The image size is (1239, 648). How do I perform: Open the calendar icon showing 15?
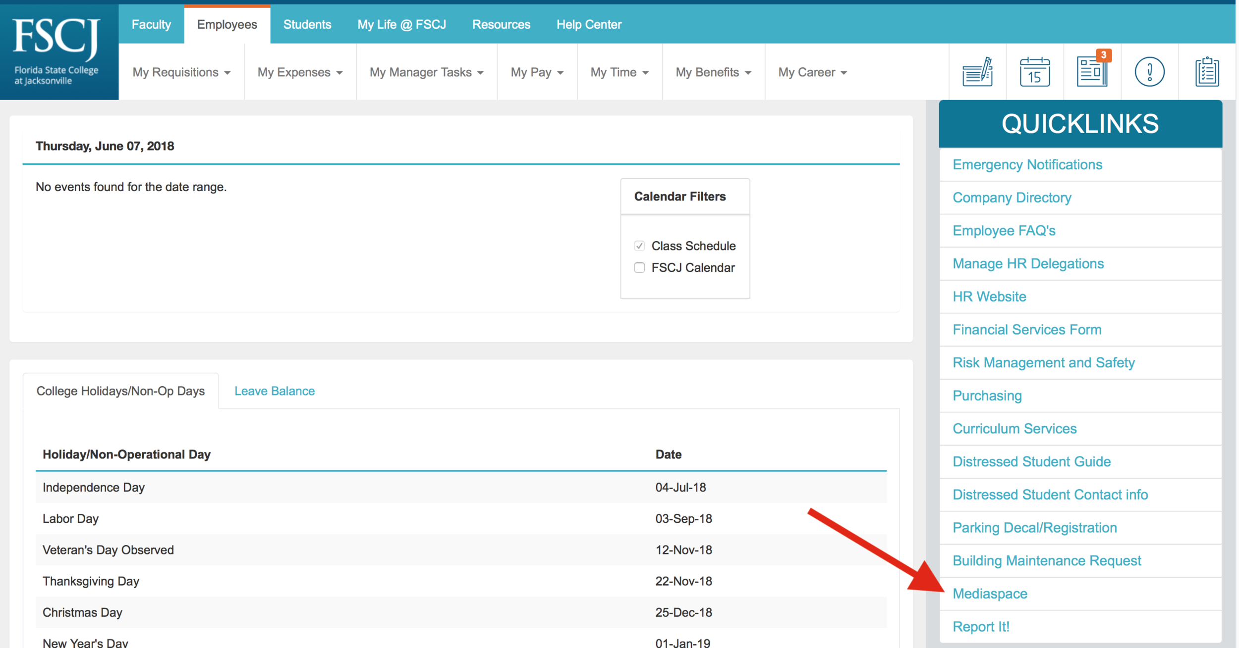pyautogui.click(x=1035, y=72)
